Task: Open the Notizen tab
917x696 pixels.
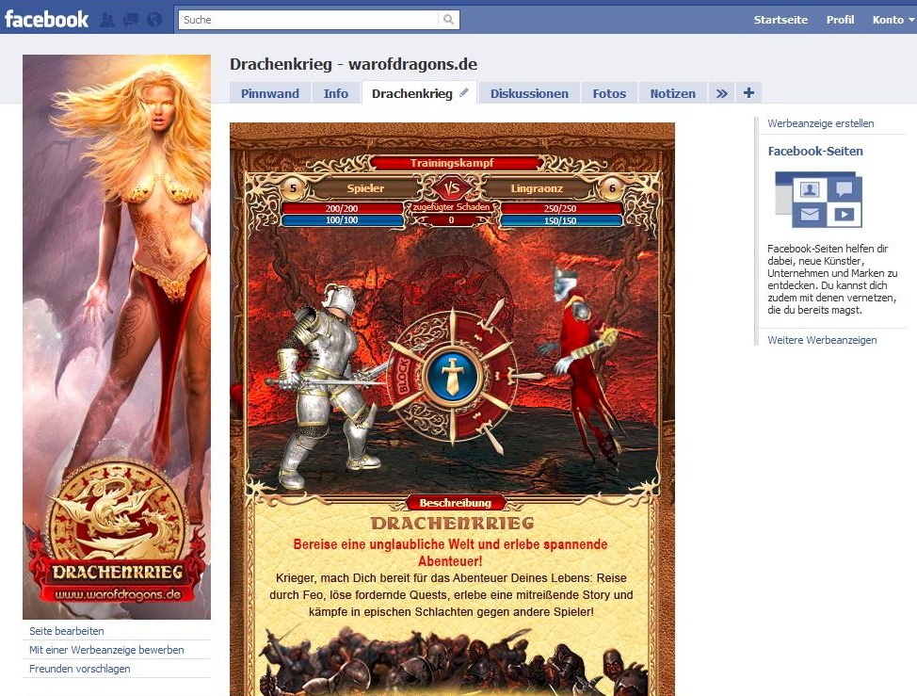Action: pyautogui.click(x=672, y=93)
